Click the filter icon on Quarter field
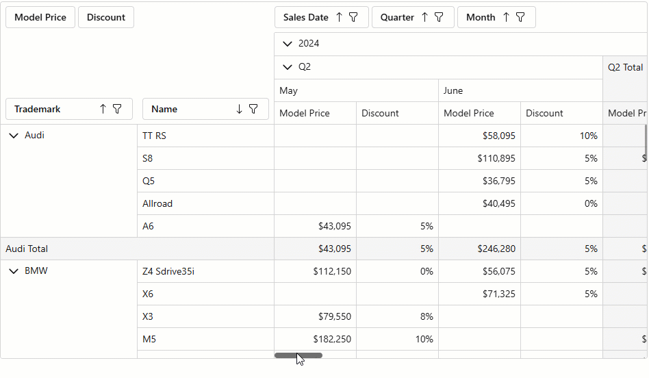The height and width of the screenshot is (378, 649). 439,17
